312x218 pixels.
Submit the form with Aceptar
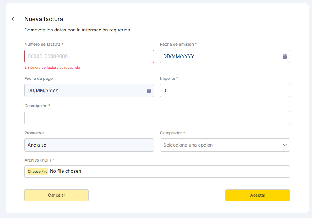257,195
